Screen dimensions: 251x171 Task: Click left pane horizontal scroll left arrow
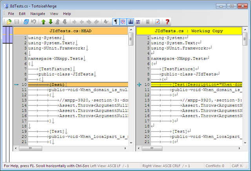[x=16, y=148]
